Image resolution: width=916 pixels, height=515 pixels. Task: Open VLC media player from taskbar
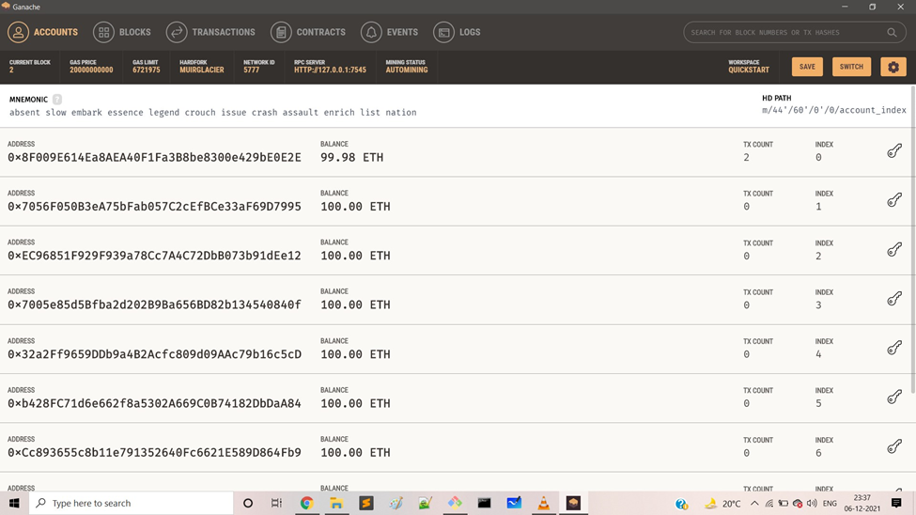pos(543,503)
